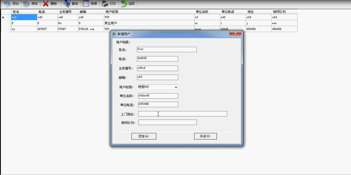The height and width of the screenshot is (175, 351).
Task: Click the 单位名称 column header
Action: click(x=207, y=12)
